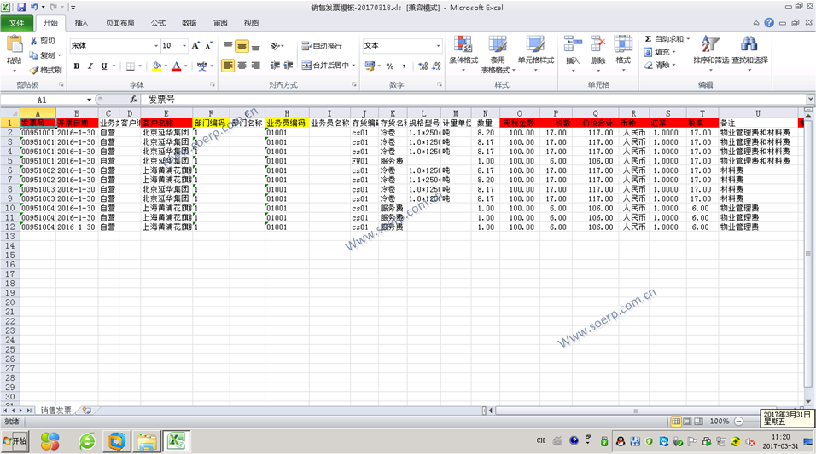Switch to the 数据 Data tab
Viewport: 816px width, 454px height.
pos(189,23)
